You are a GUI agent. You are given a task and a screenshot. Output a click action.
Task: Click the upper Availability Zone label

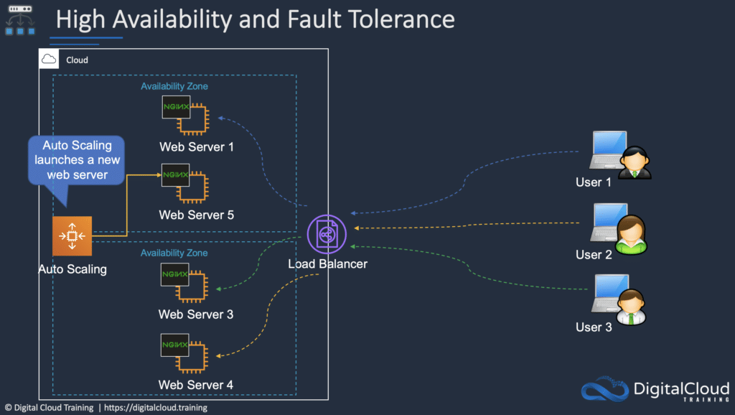pyautogui.click(x=174, y=85)
